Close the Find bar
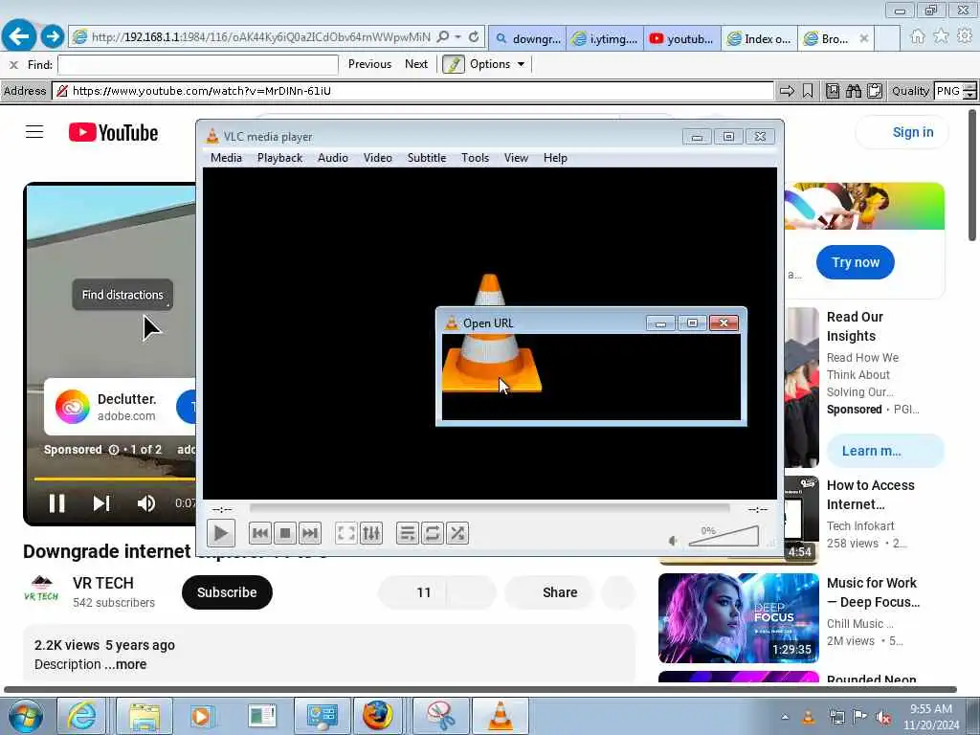The width and height of the screenshot is (980, 735). [13, 64]
